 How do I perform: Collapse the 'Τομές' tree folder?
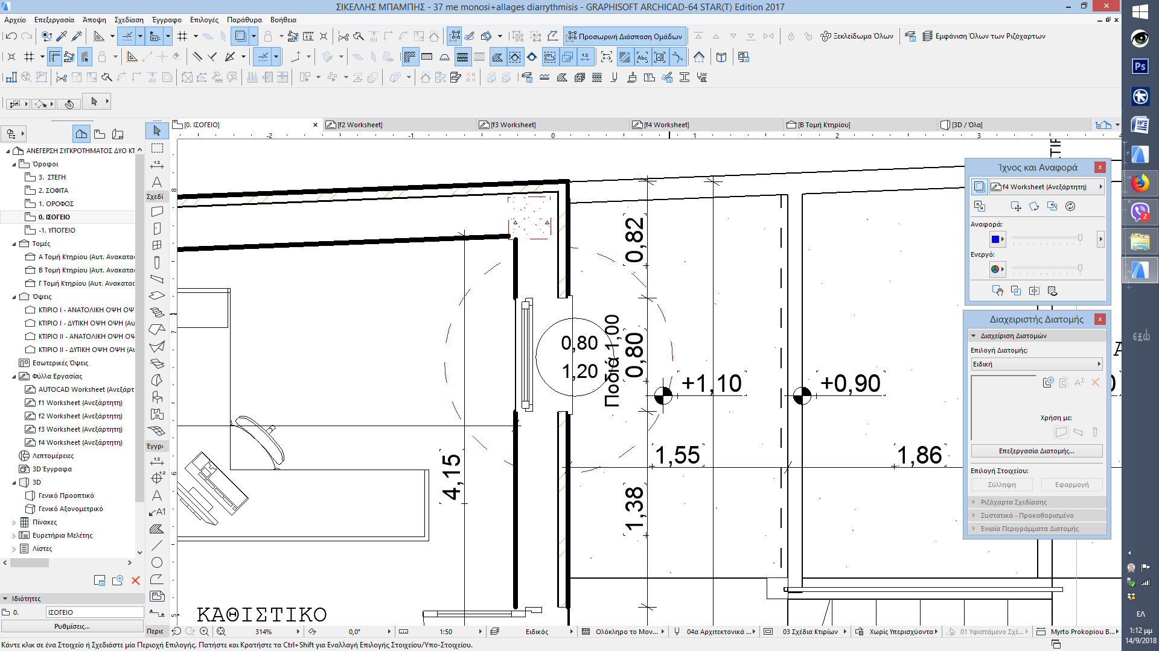[14, 244]
